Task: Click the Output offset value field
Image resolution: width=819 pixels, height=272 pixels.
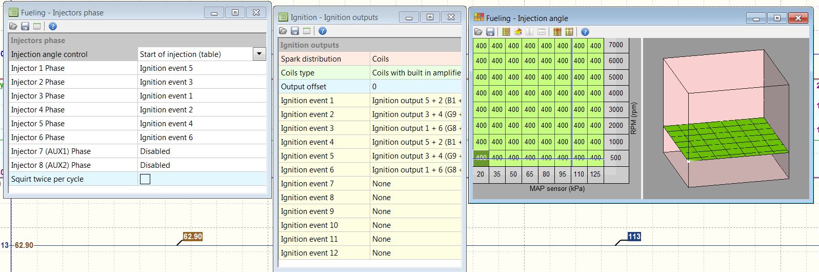Action: point(415,87)
